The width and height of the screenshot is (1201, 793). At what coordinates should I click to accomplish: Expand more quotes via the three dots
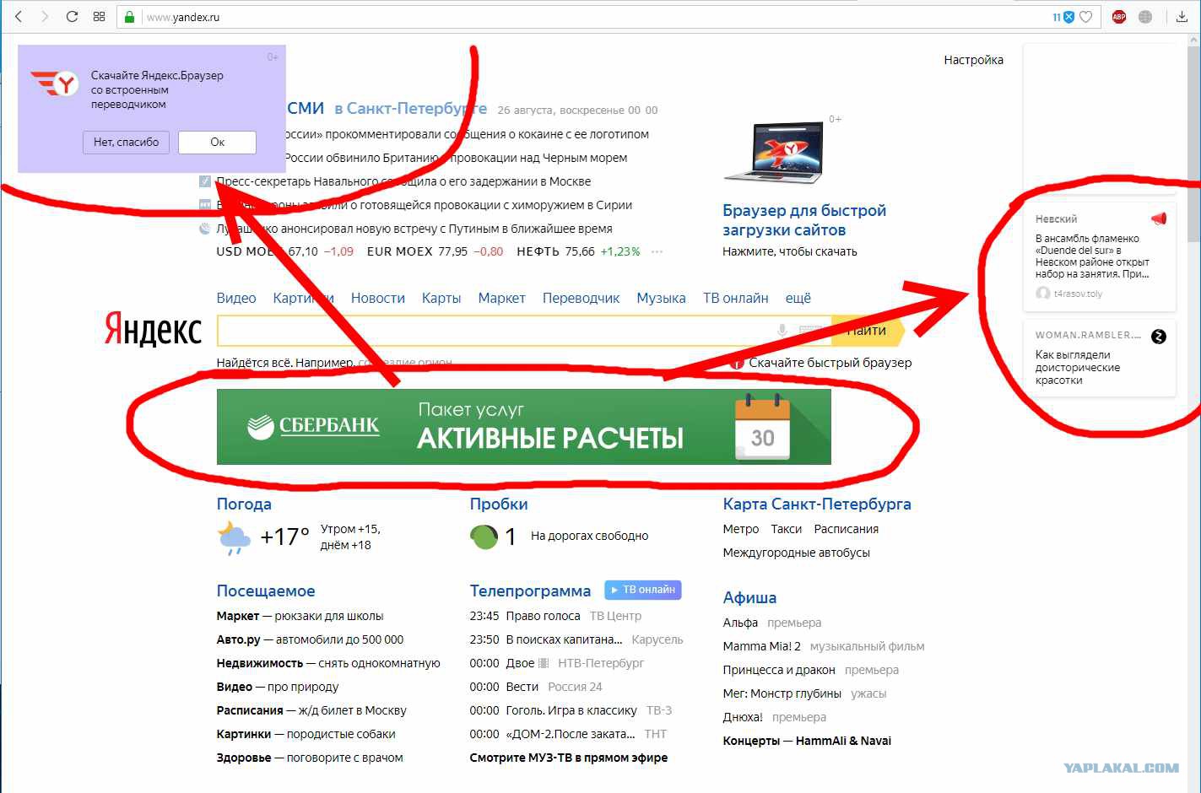tap(657, 251)
